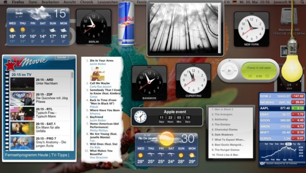The image size is (306, 173).
Task: Open the Apple menu logo
Action: coord(6,2)
